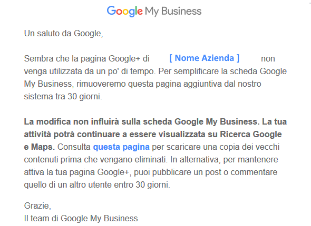Click the greeting 'Un saluto da Google,'
Screen dimensions: 311x226
click(x=63, y=34)
